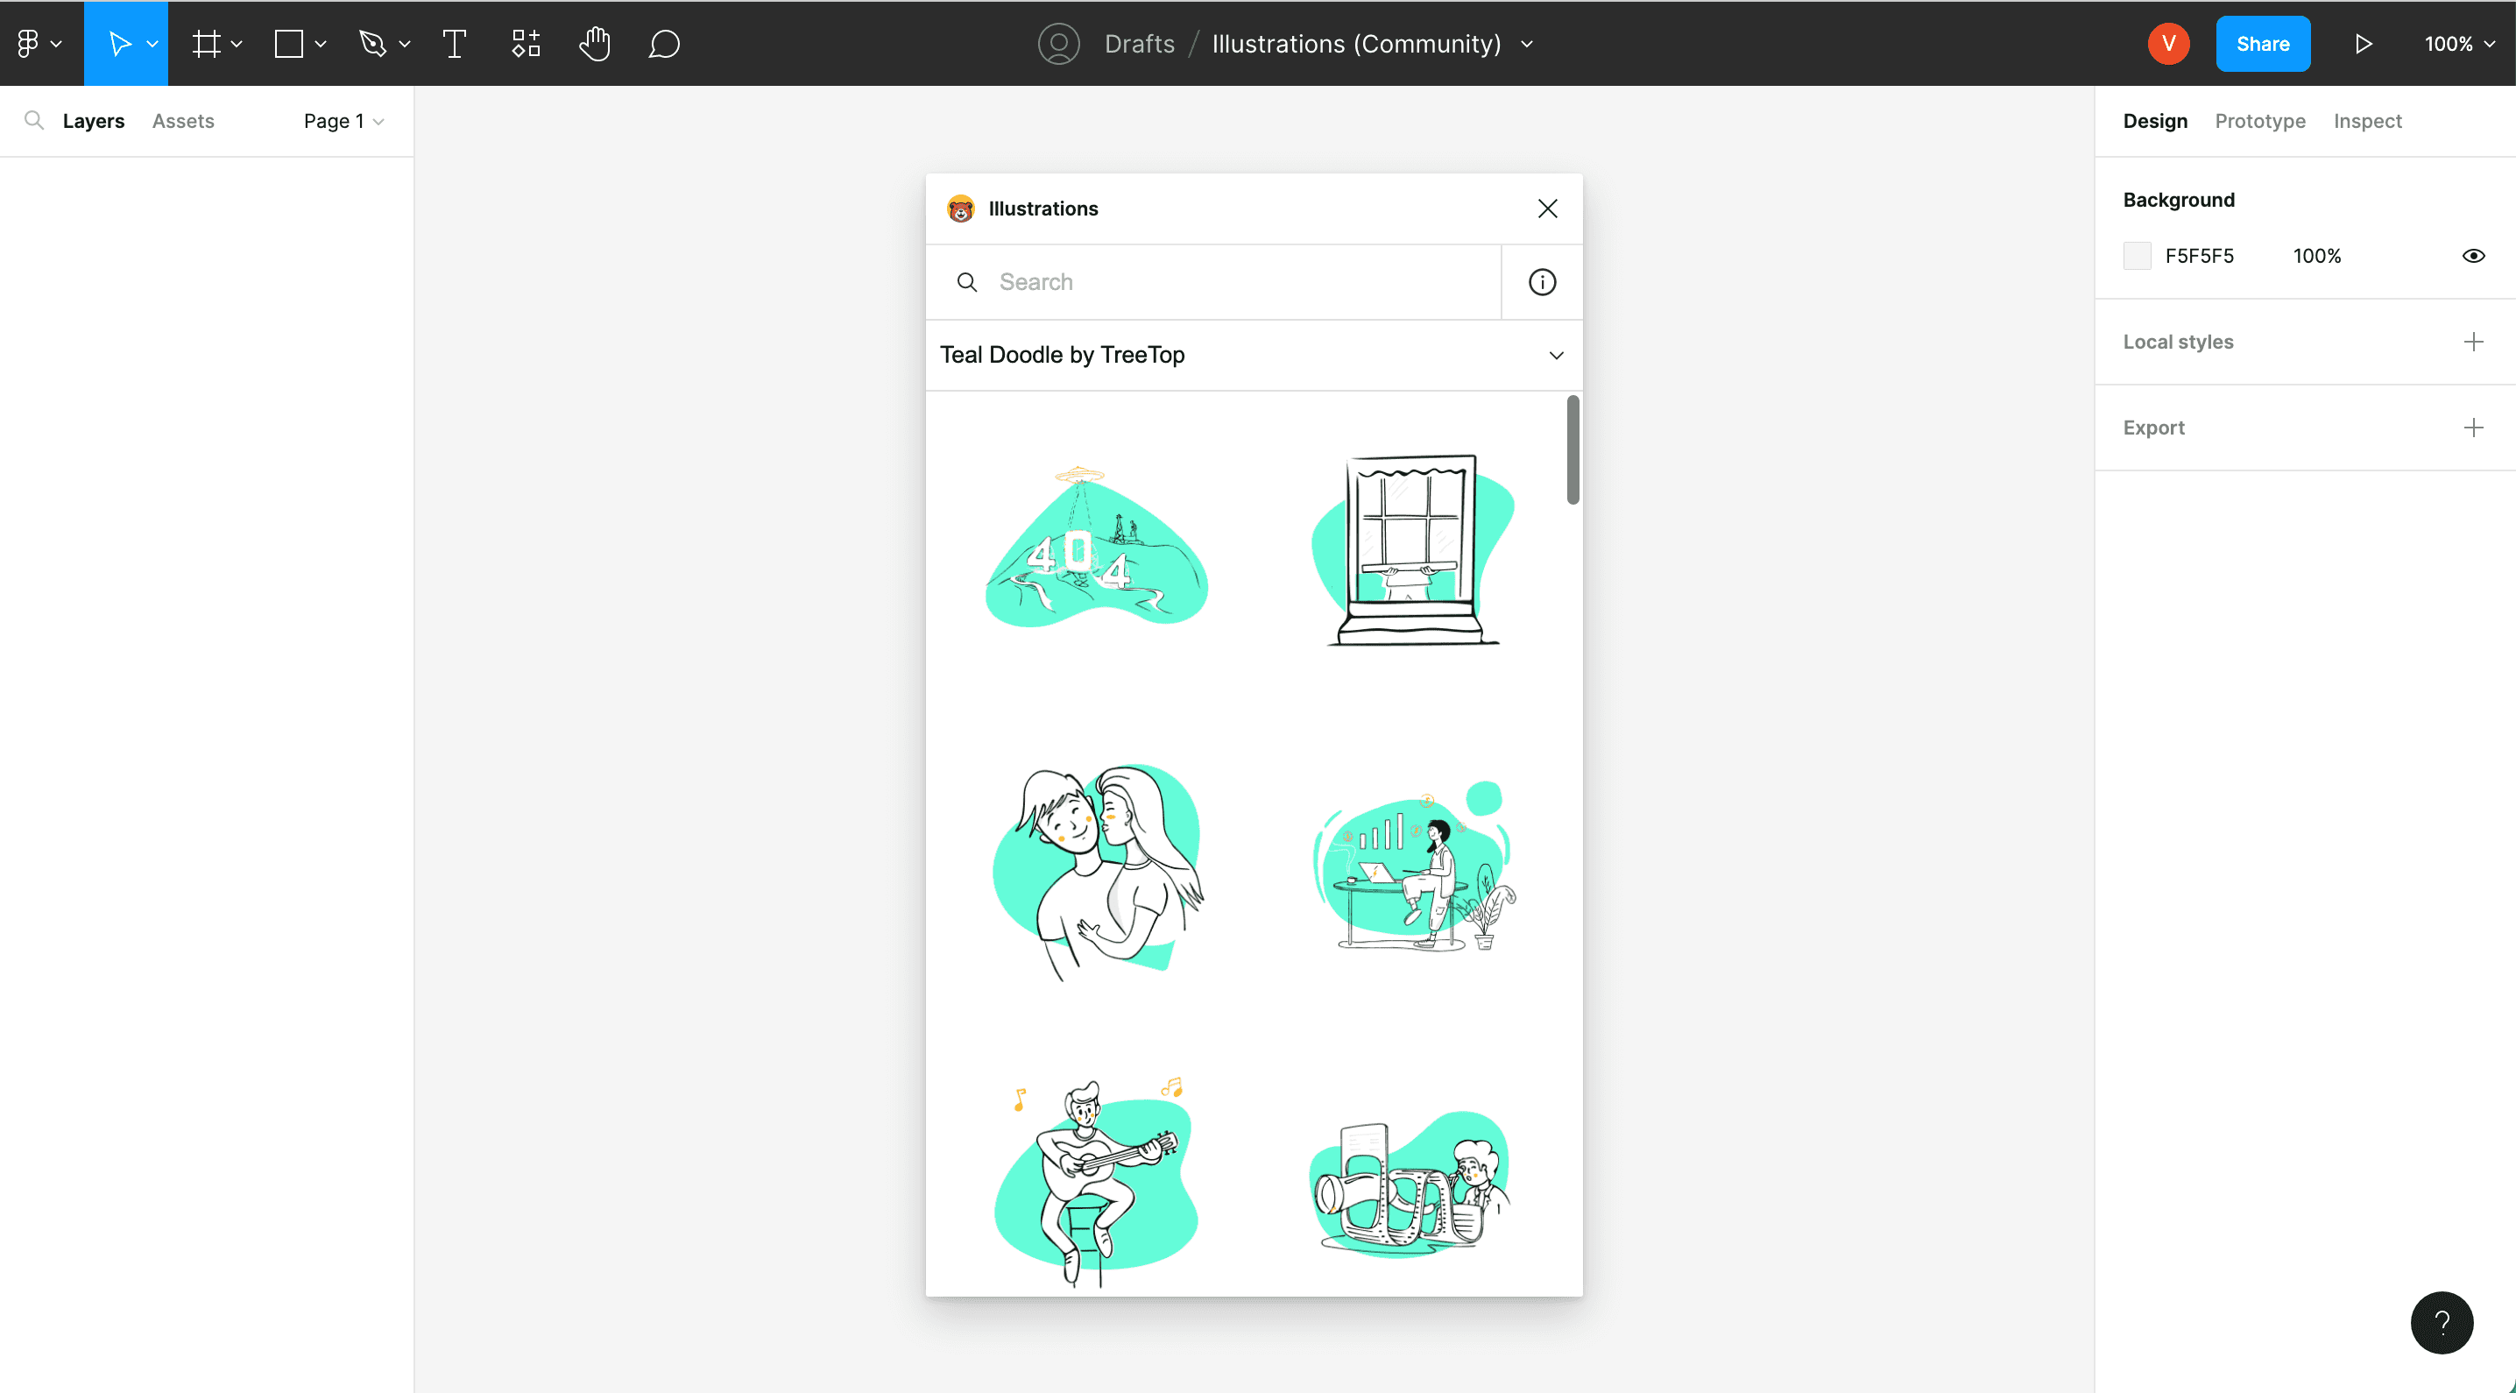Grab the Hand tool
The width and height of the screenshot is (2516, 1393).
click(595, 43)
